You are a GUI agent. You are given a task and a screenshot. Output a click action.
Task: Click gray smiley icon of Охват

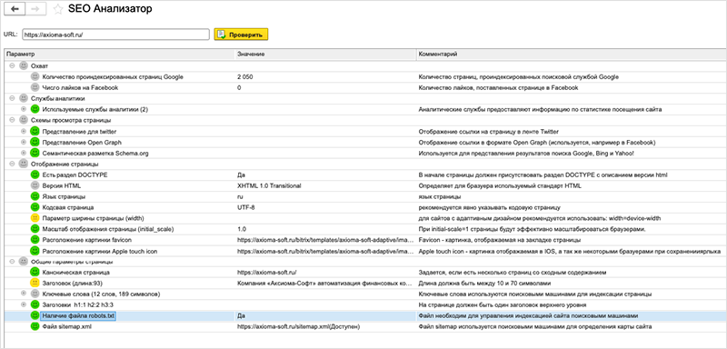tap(24, 65)
